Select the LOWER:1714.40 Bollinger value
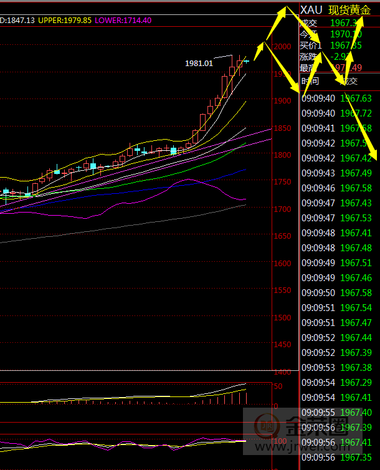 pos(123,21)
